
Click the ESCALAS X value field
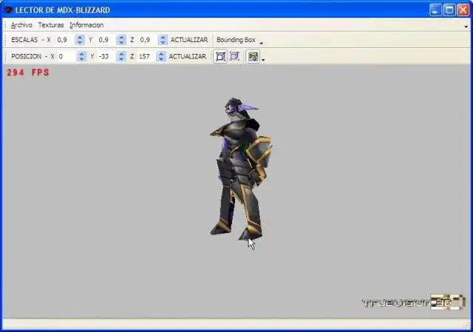tap(65, 40)
